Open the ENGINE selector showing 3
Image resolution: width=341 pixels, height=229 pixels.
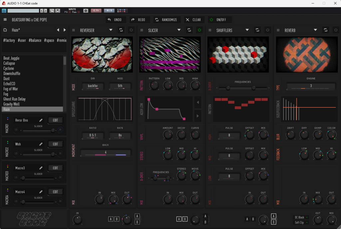click(311, 86)
